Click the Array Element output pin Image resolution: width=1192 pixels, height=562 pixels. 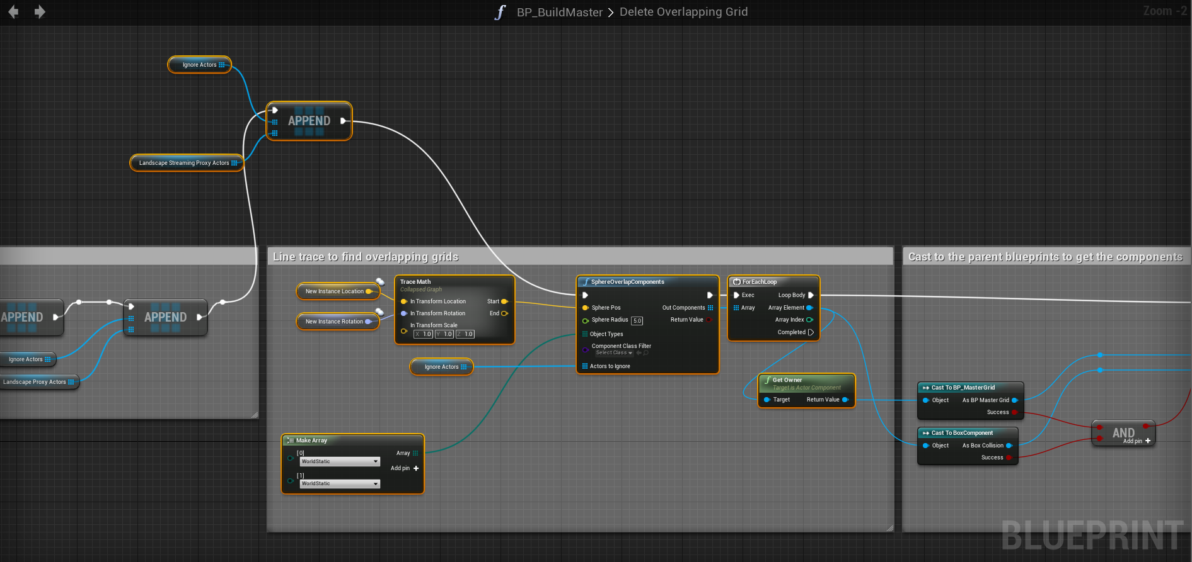tap(809, 308)
